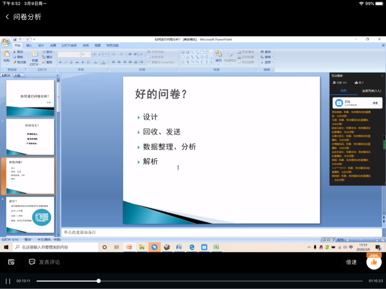The width and height of the screenshot is (386, 289).
Task: Click 发表评论 to post a comment
Action: click(45, 262)
